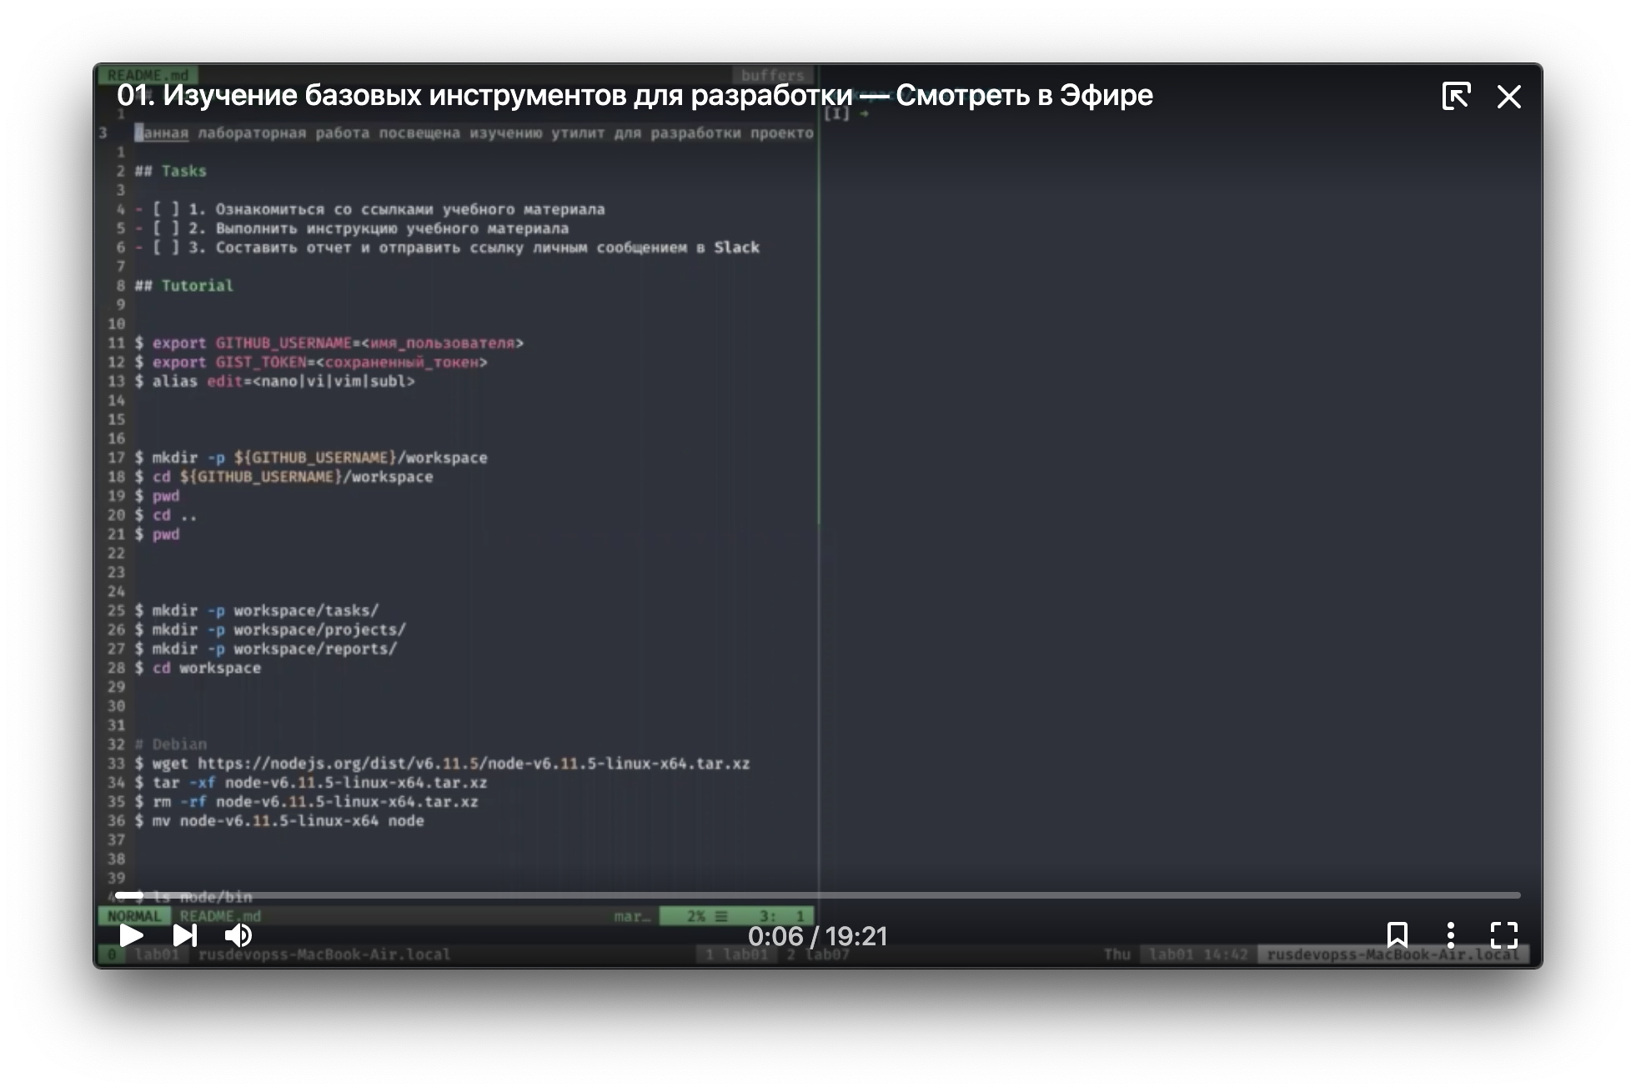1636x1092 pixels.
Task: Click the nodejs.org wget URL on line 33
Action: pyautogui.click(x=473, y=764)
